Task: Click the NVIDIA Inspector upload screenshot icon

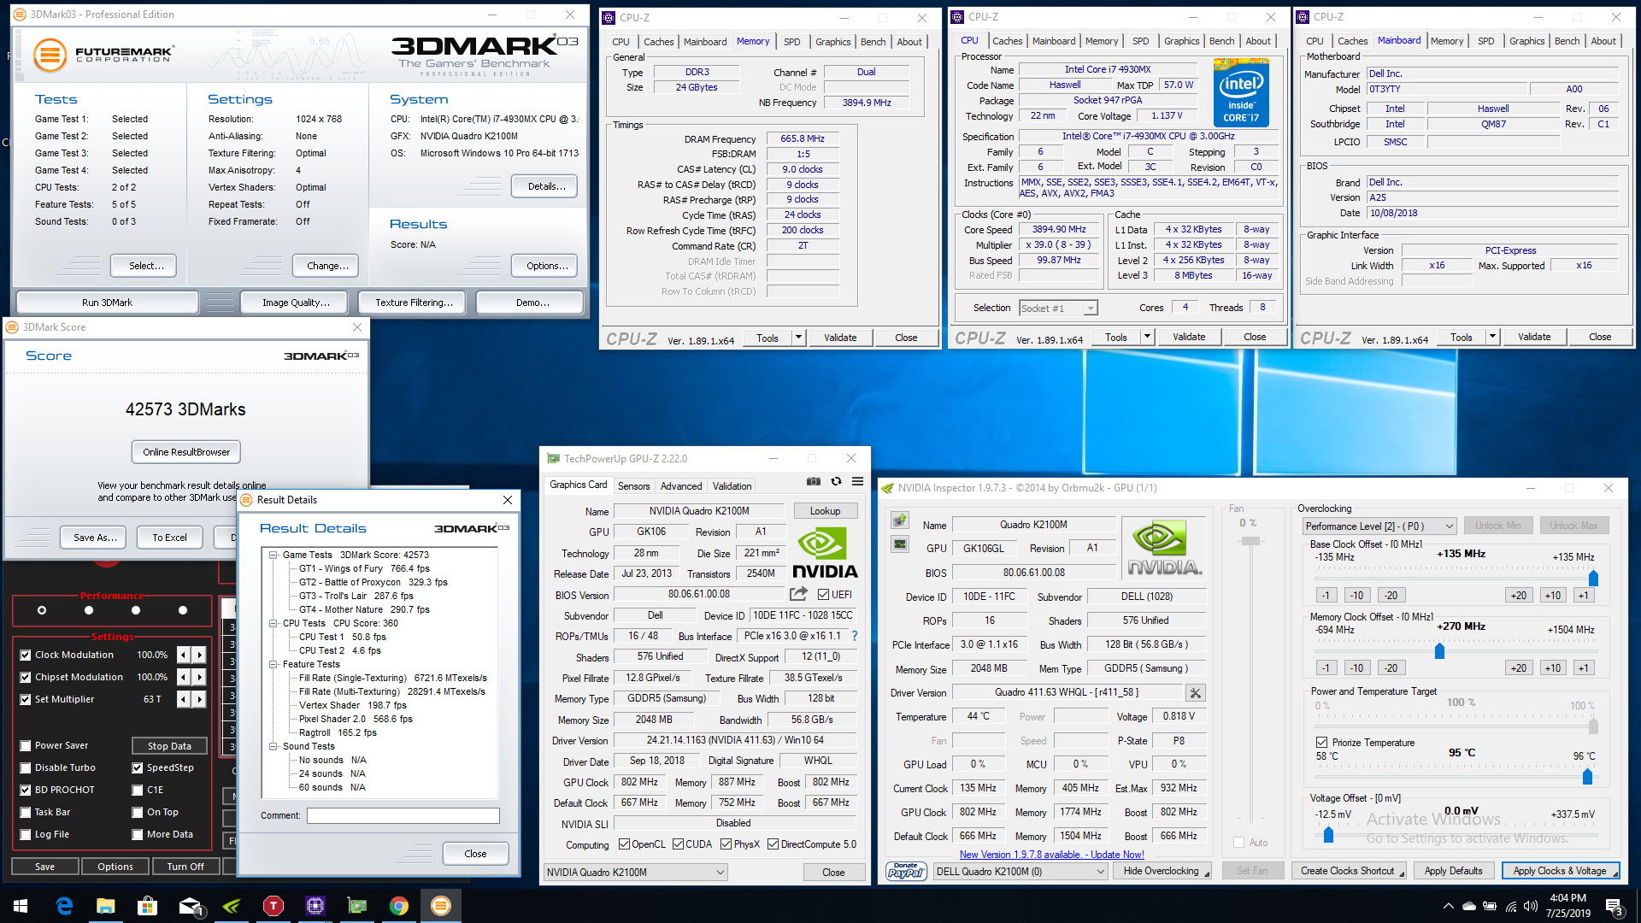Action: [899, 520]
